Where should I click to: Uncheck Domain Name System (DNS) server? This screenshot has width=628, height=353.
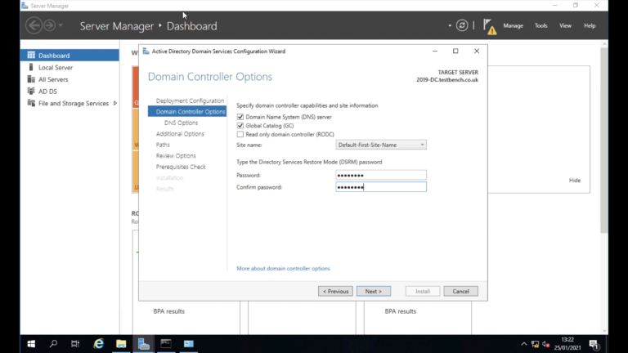pos(240,117)
